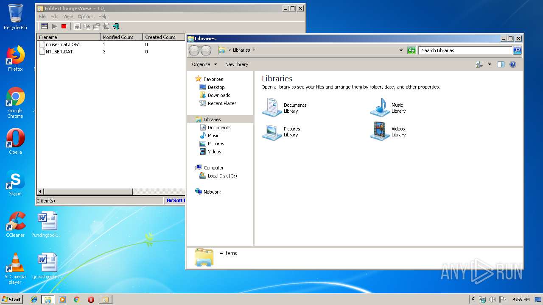
Task: Sort by the Created Count column header
Action: (164, 37)
